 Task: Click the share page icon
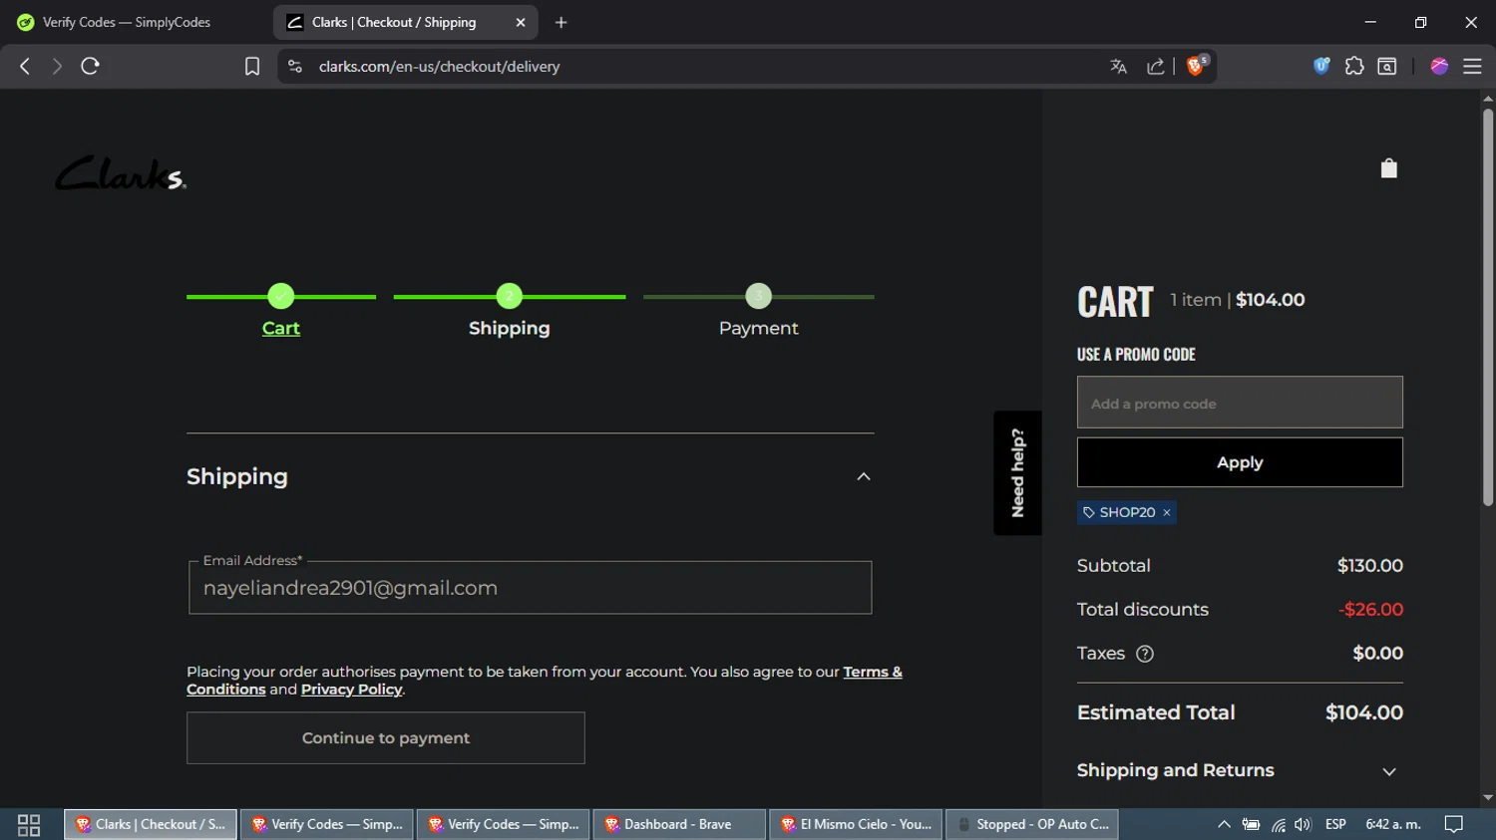tap(1155, 66)
